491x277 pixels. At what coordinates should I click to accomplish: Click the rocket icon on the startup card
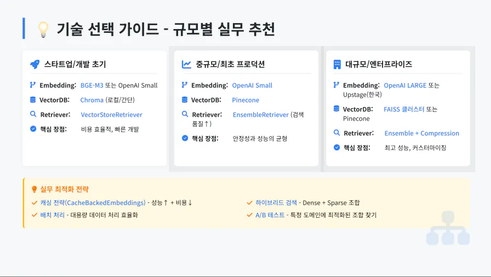[x=35, y=64]
